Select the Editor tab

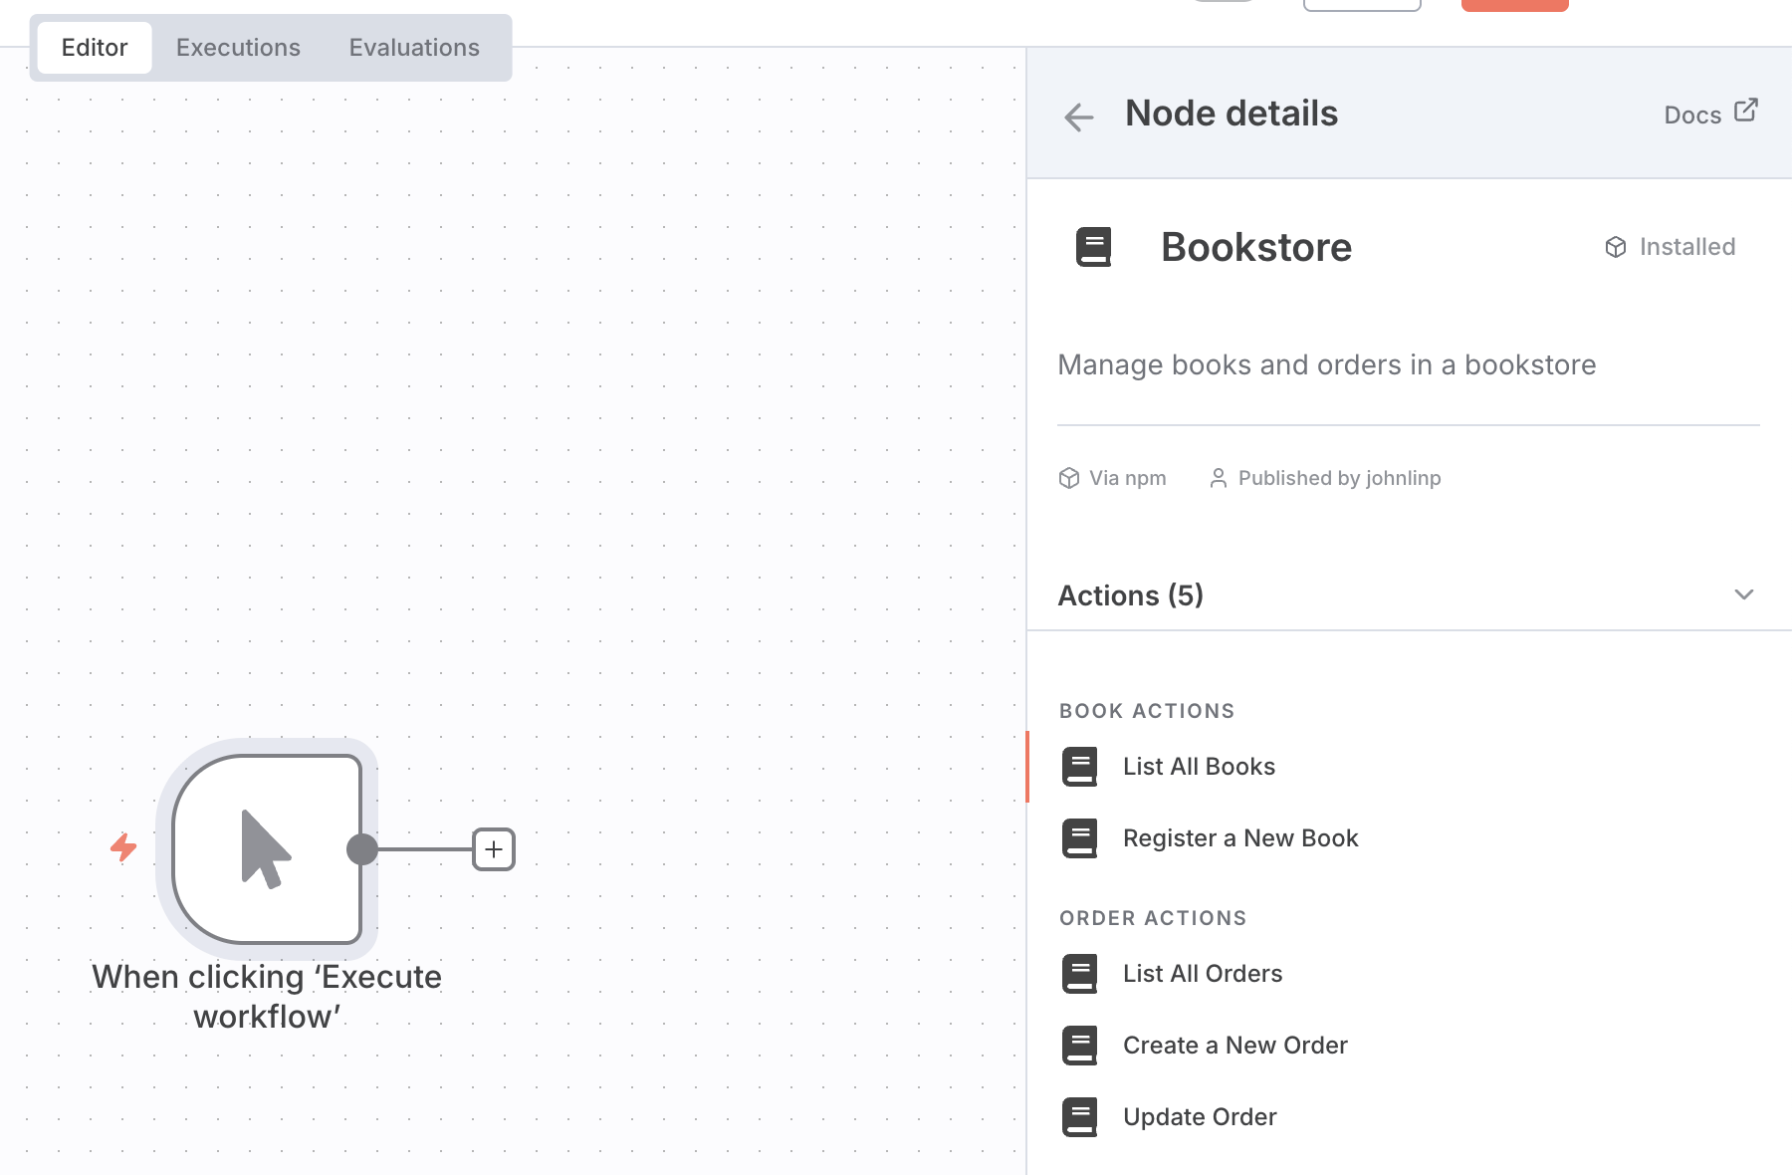tap(95, 48)
